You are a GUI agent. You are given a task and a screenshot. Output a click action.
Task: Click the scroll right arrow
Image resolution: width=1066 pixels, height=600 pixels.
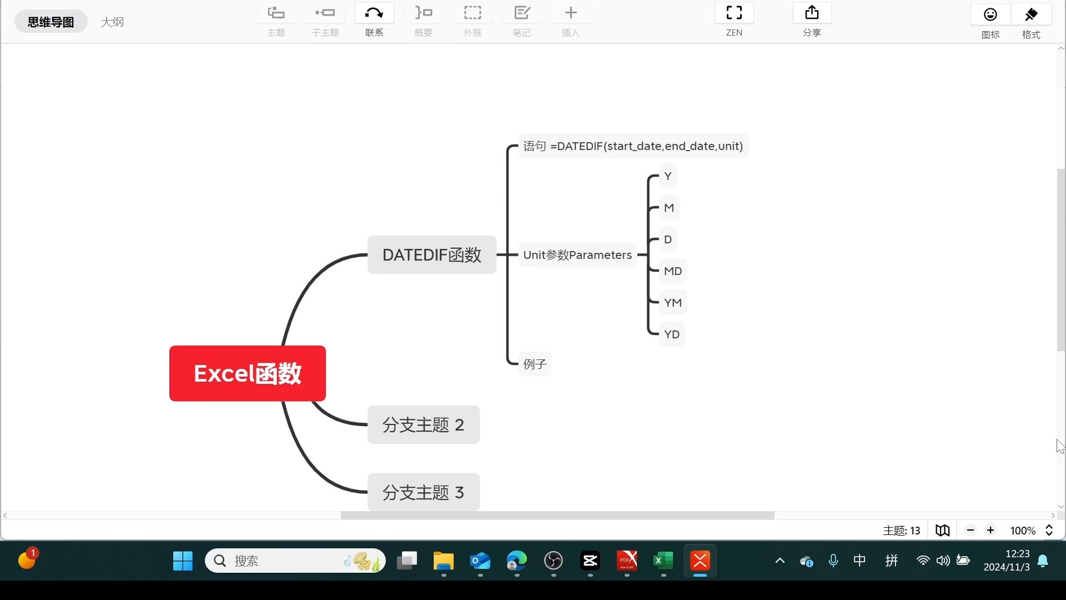1053,516
